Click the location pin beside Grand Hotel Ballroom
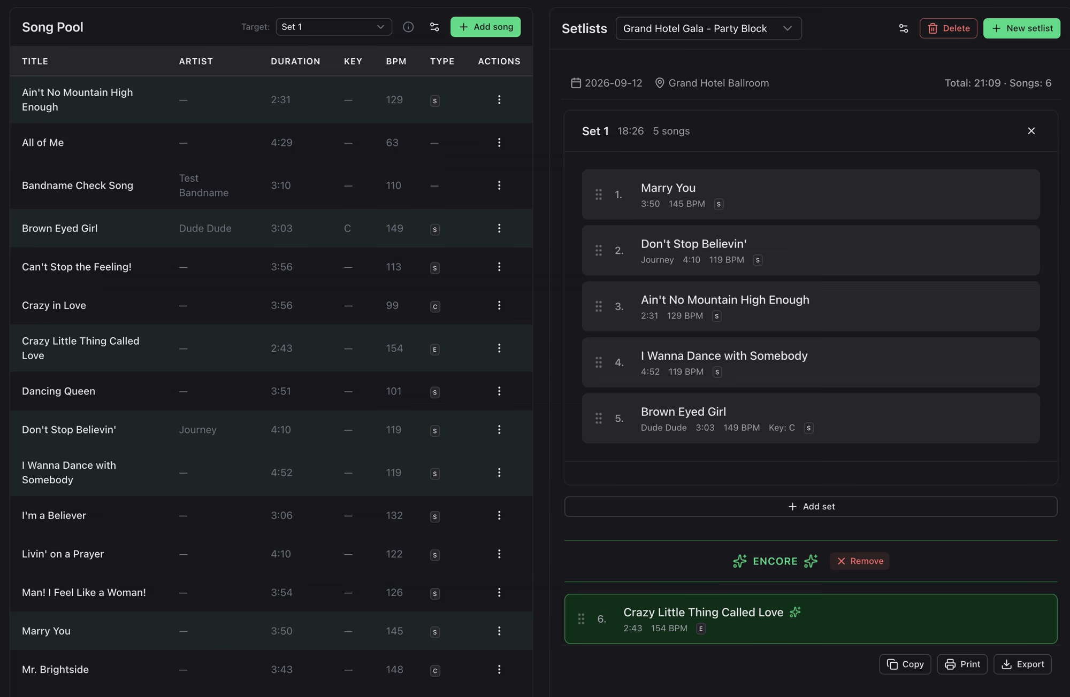The image size is (1070, 697). coord(660,83)
